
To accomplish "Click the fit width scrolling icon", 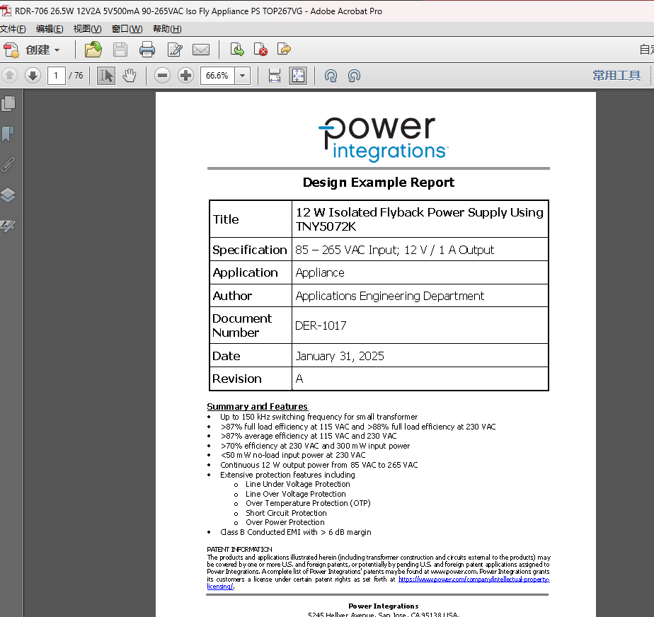I will tap(275, 76).
